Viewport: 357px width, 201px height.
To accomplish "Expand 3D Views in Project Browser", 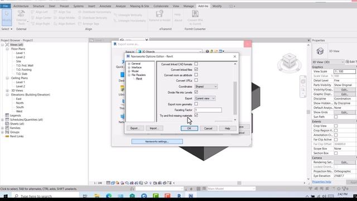I will point(7,90).
